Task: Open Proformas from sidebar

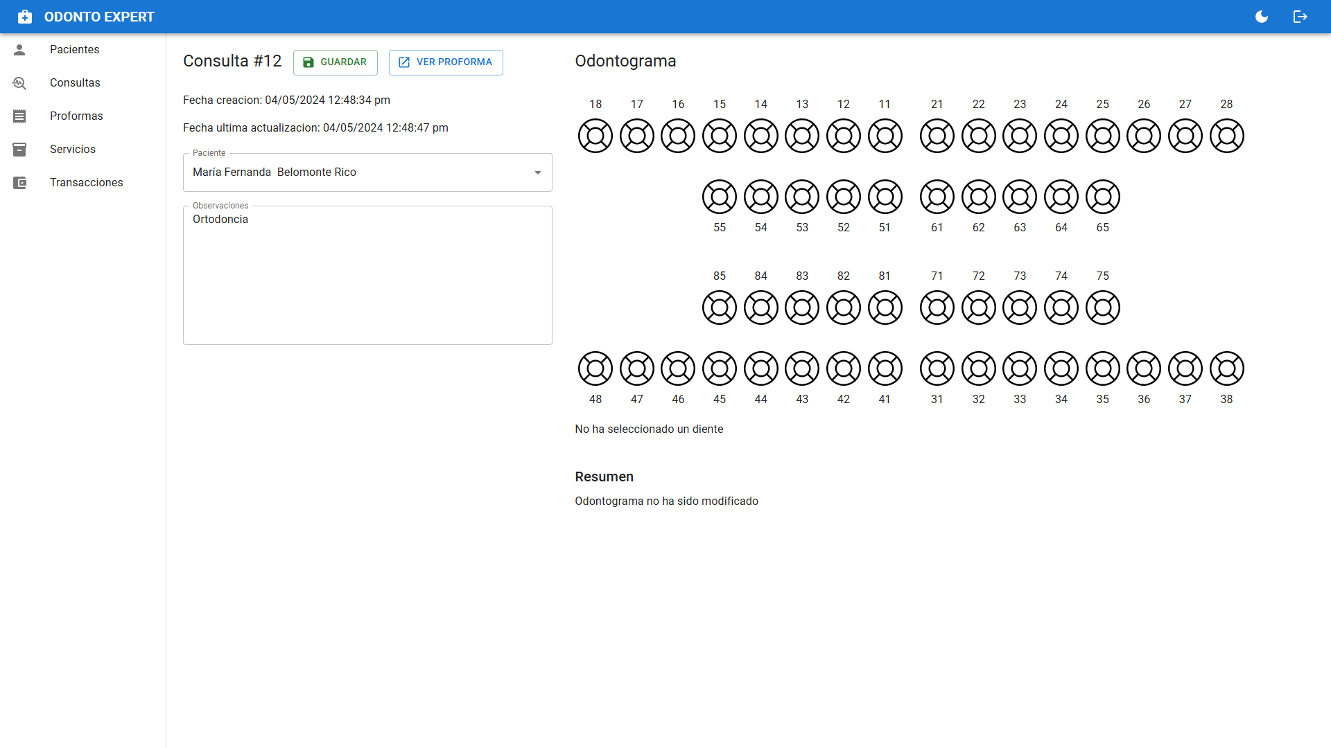Action: pos(76,116)
